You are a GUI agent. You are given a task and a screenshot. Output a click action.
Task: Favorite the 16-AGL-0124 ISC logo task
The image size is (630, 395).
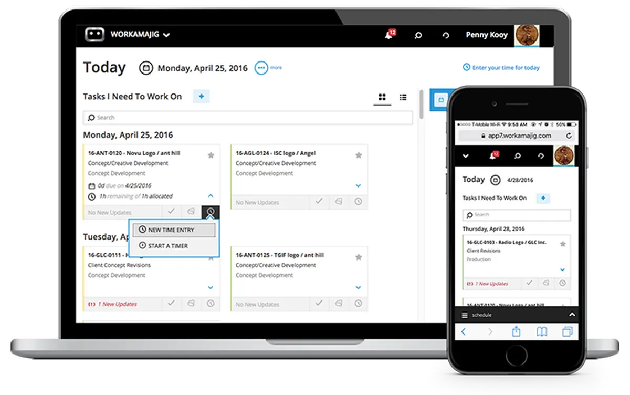coord(359,155)
